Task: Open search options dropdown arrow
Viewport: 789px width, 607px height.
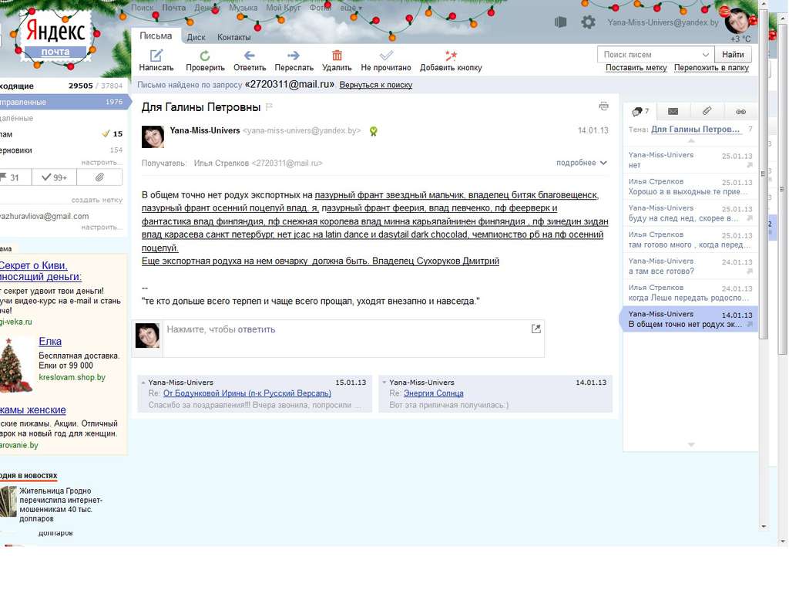Action: coord(706,55)
